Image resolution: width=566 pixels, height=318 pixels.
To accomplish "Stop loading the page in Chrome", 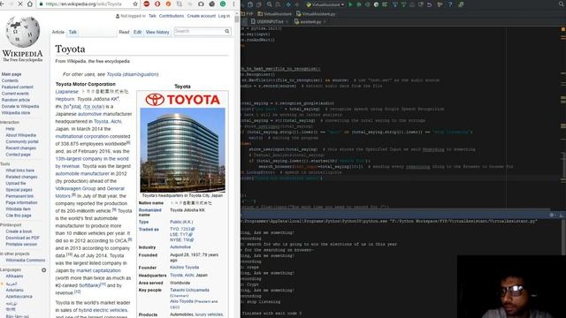I will [x=19, y=4].
